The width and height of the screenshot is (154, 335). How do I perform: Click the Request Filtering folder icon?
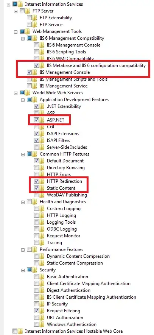[x=42, y=311]
